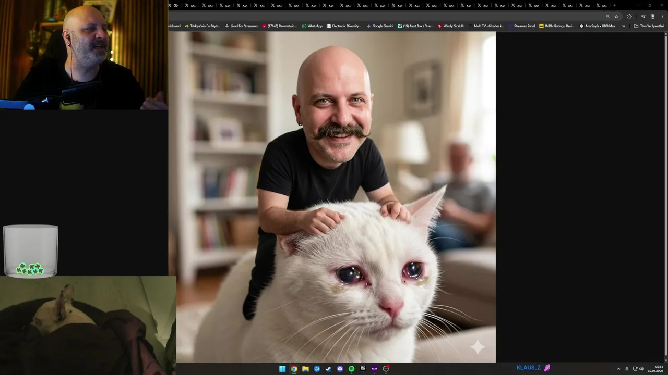Open the volume tray icon
668x375 pixels.
click(642, 369)
